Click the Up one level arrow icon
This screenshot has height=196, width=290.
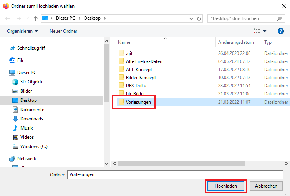pos(36,18)
